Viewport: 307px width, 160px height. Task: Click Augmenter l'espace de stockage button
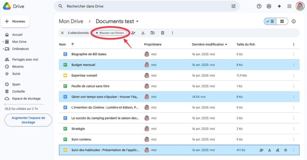click(x=28, y=120)
